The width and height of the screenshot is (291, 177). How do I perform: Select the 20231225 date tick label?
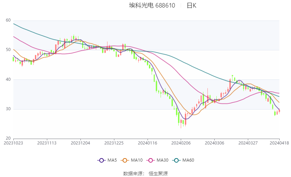(114, 143)
